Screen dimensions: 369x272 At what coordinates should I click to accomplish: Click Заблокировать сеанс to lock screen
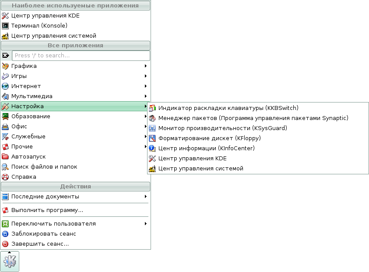[x=43, y=234]
